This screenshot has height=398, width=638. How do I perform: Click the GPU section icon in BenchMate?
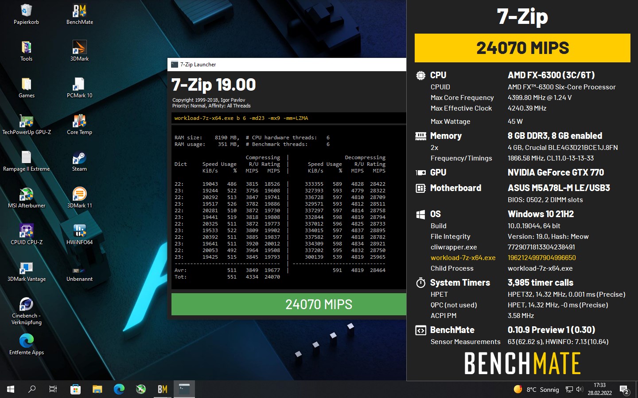click(x=420, y=172)
